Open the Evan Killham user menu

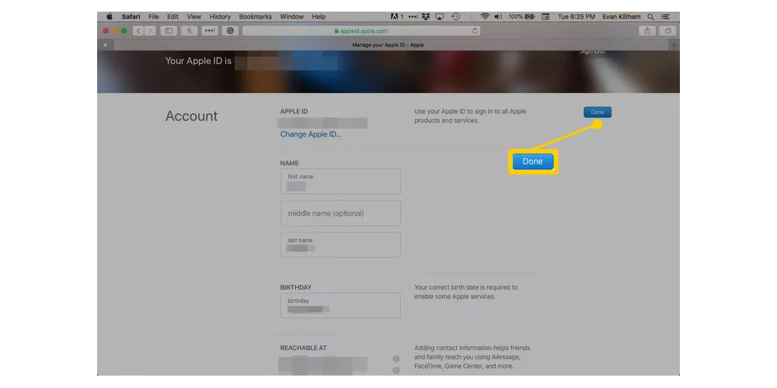click(x=622, y=16)
